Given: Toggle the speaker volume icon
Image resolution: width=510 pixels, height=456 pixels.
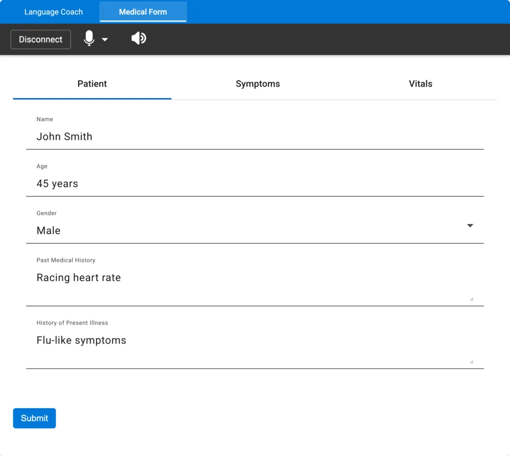Looking at the screenshot, I should 138,38.
